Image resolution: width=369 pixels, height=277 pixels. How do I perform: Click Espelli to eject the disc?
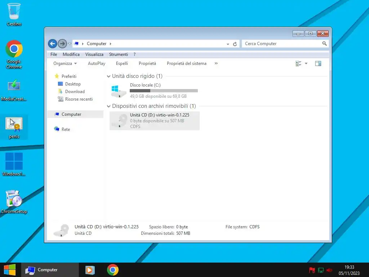(x=122, y=63)
